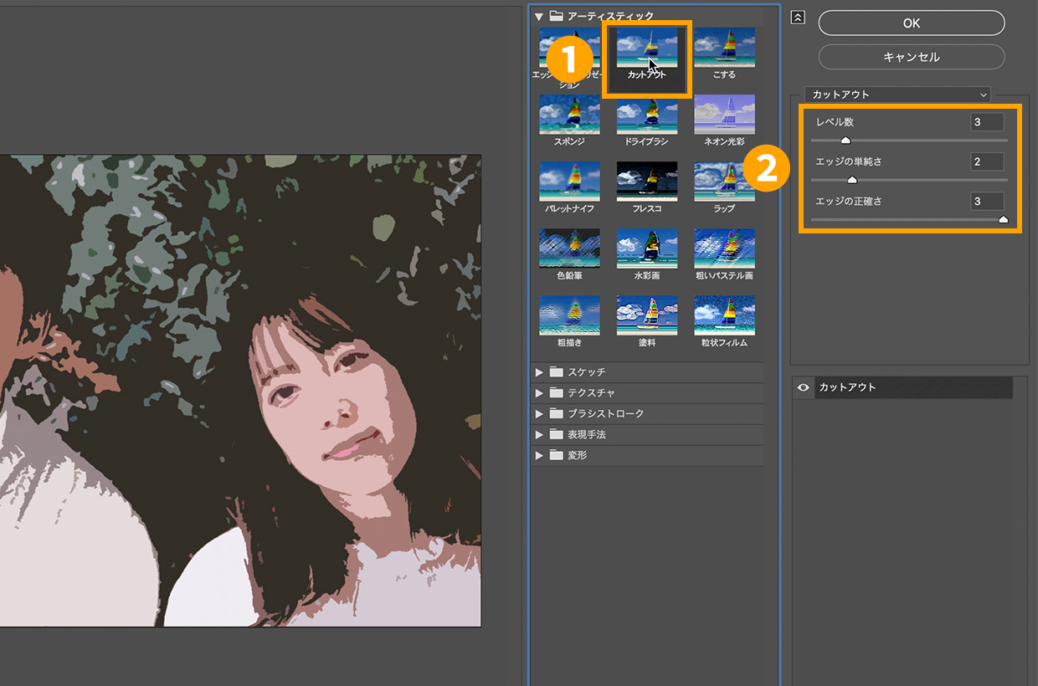
Task: Expand the ブラシストローク filter folder
Action: tap(538, 413)
